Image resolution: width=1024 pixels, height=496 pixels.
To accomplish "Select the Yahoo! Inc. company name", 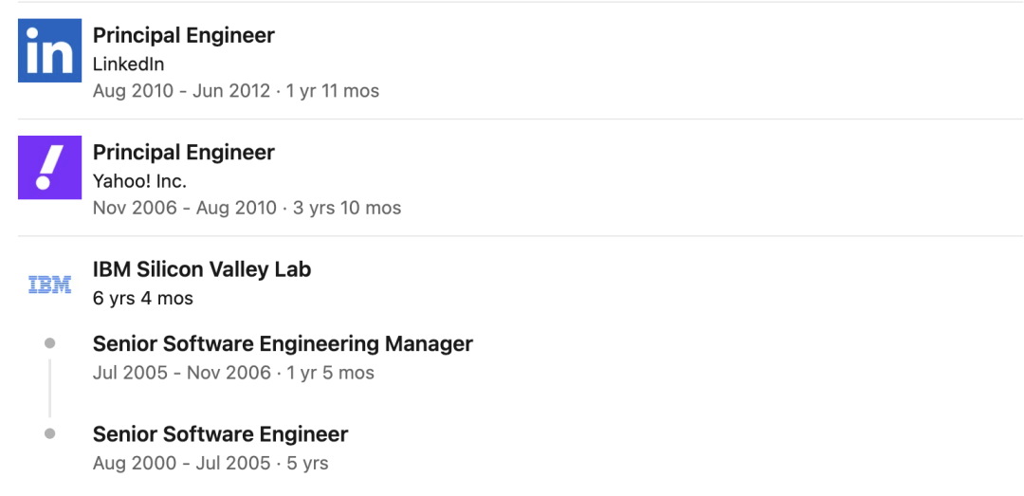I will coord(139,181).
